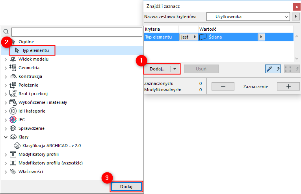Click the Wartość column header

coord(246,29)
